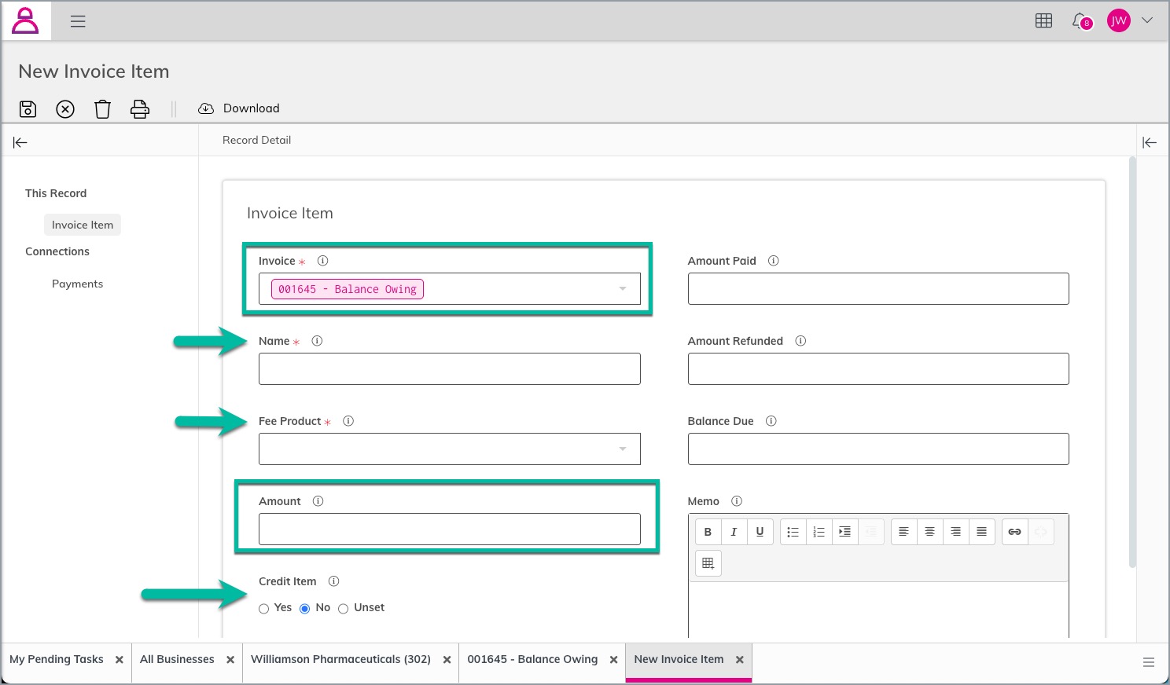Open the apps grid icon
The image size is (1170, 685).
1043,21
